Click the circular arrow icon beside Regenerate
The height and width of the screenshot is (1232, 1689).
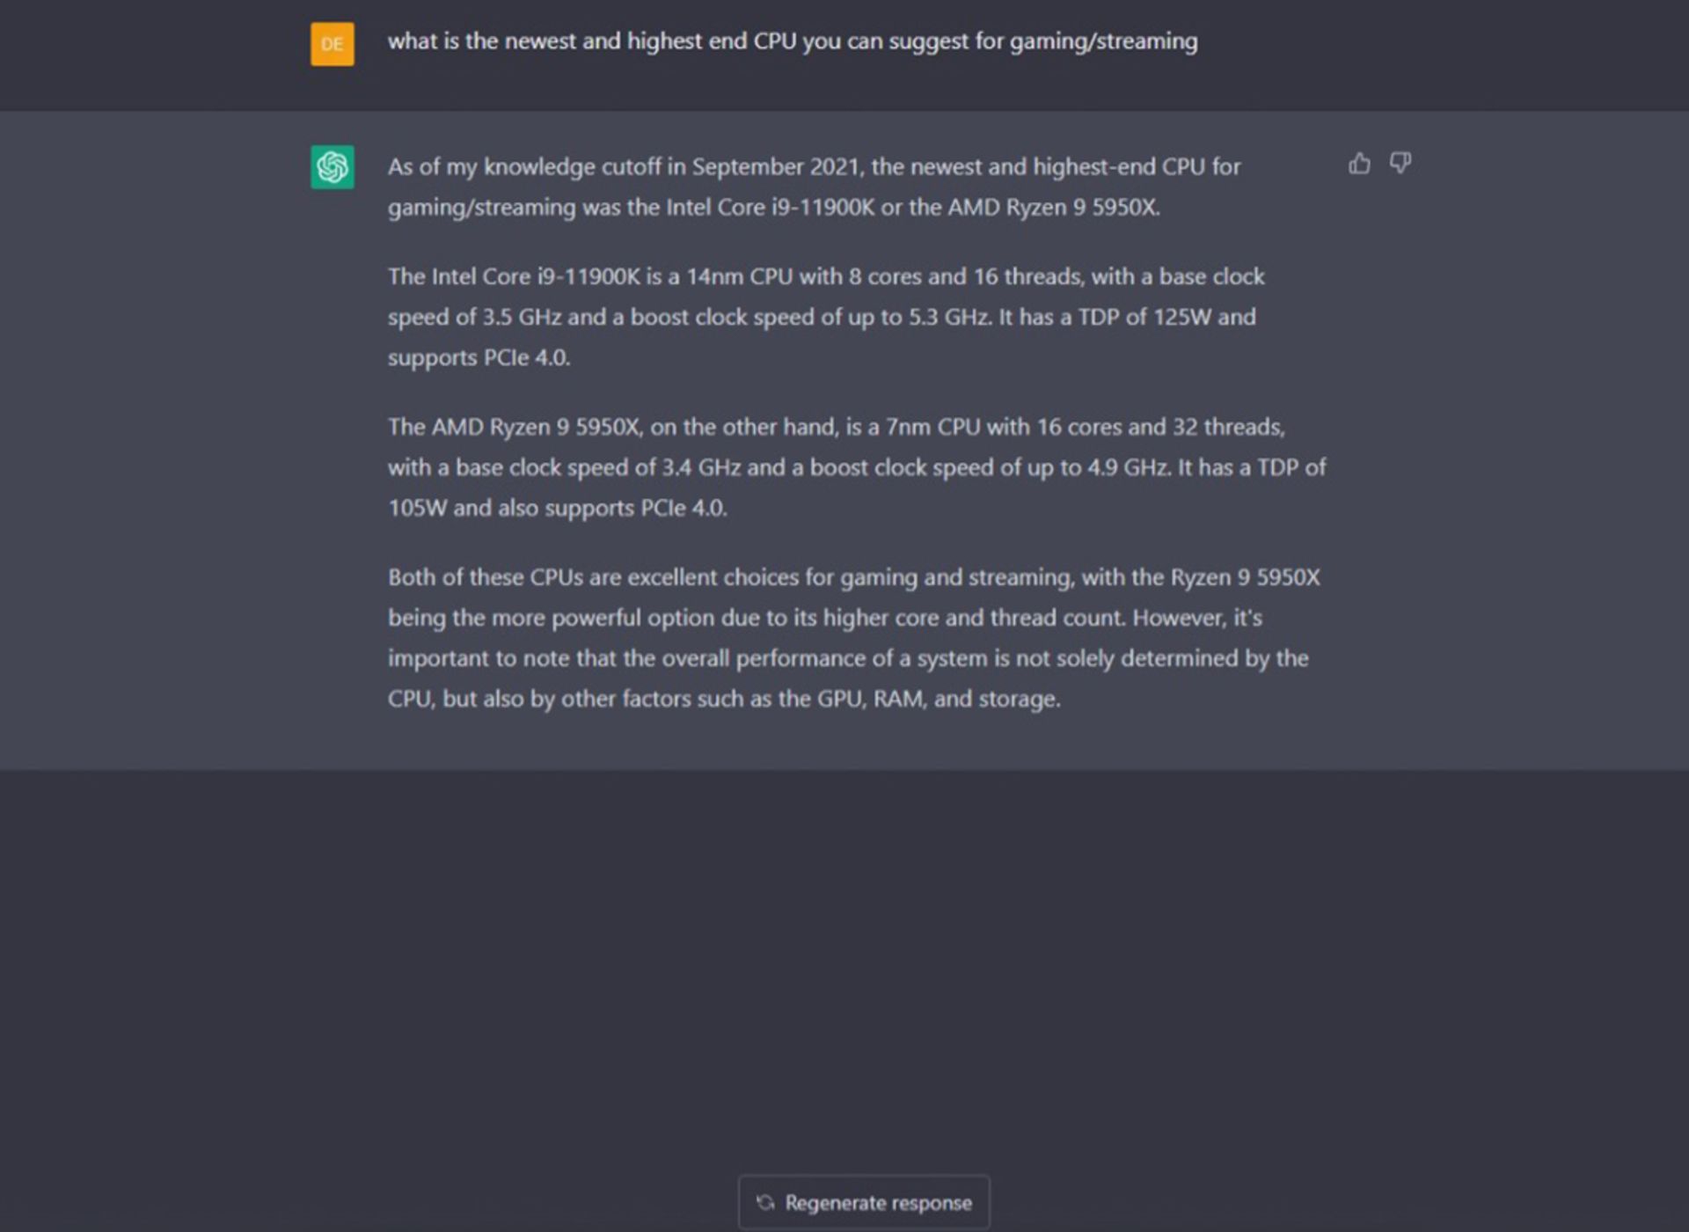click(x=765, y=1202)
